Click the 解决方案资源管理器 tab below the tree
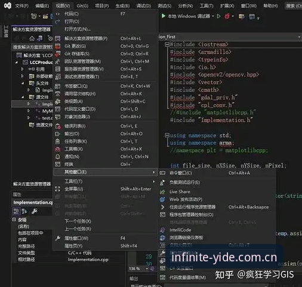Image resolution: width=302 pixels, height=287 pixels. (x=32, y=184)
